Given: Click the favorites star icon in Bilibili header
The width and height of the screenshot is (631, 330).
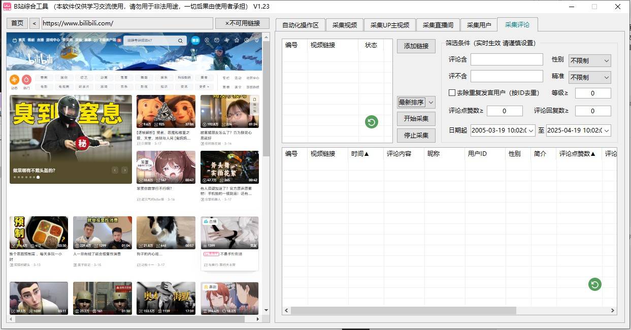Looking at the screenshot, I should 237,40.
